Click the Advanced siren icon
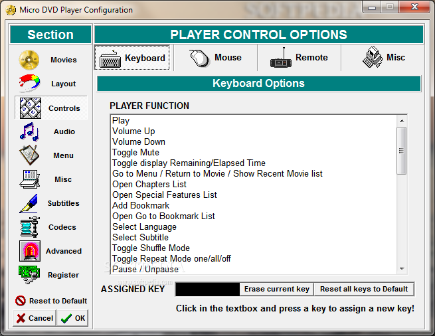This screenshot has height=336, width=435. pos(30,251)
